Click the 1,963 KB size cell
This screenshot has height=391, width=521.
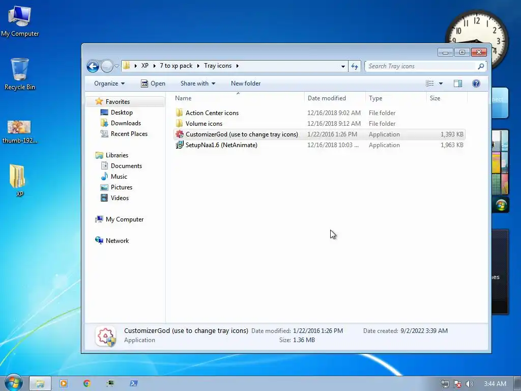click(x=452, y=145)
